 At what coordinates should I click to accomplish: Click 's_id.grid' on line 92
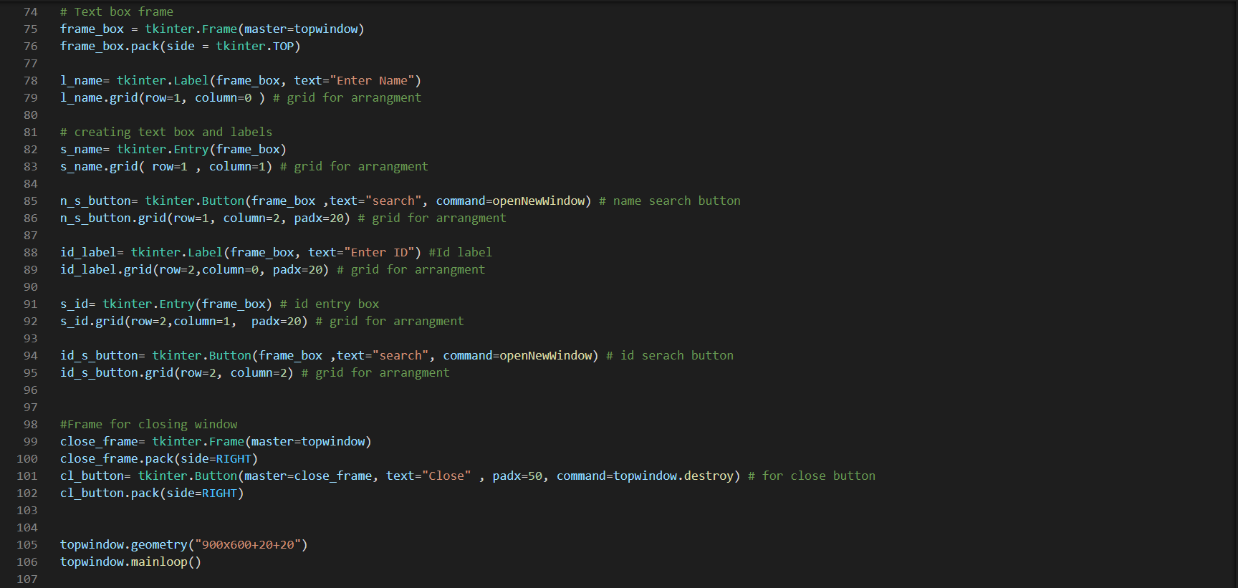pyautogui.click(x=92, y=321)
